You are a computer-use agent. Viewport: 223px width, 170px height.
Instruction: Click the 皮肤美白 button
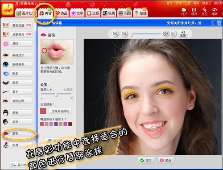(x=21, y=34)
